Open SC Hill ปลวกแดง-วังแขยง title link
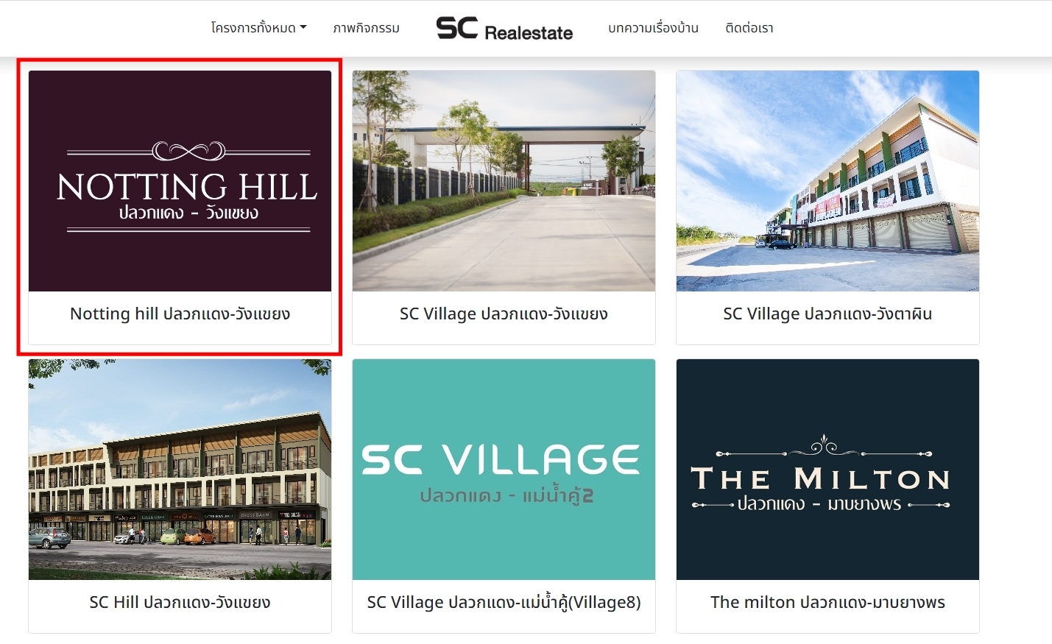The width and height of the screenshot is (1052, 644). point(180,602)
